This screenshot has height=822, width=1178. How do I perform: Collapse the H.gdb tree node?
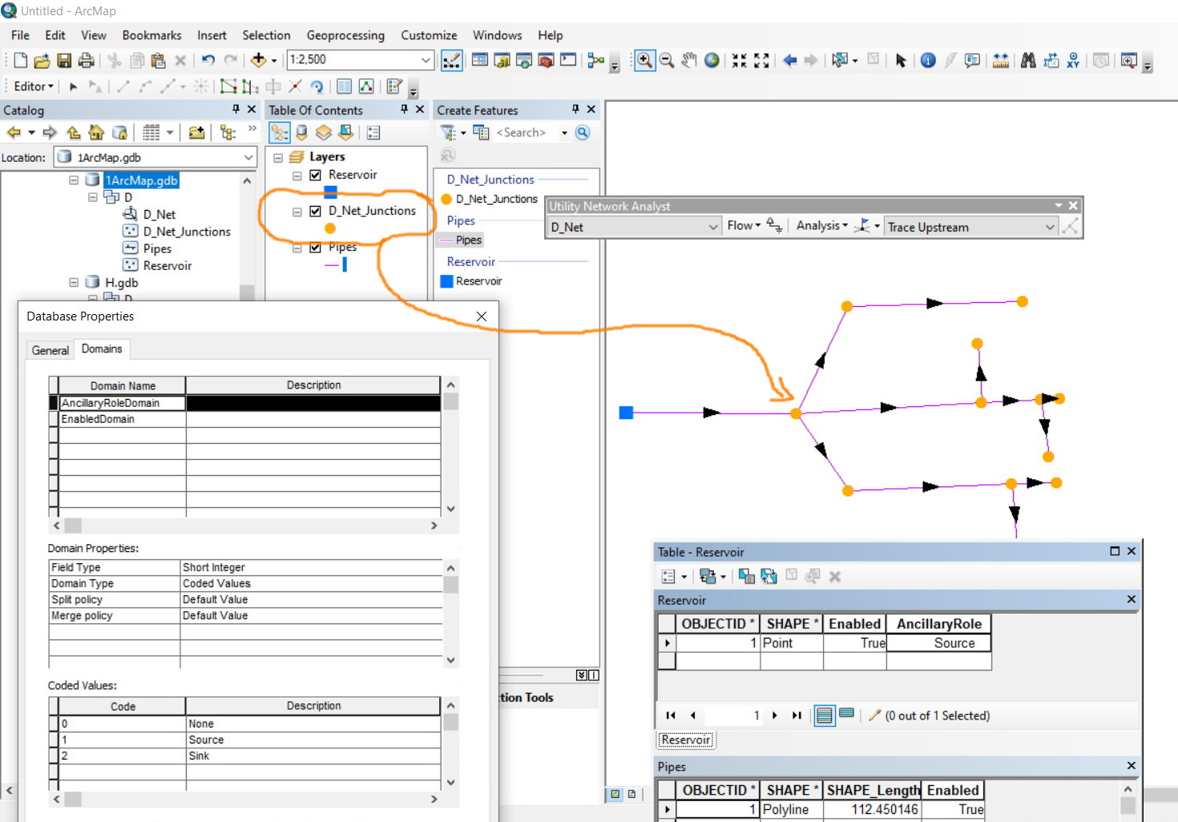pos(74,283)
